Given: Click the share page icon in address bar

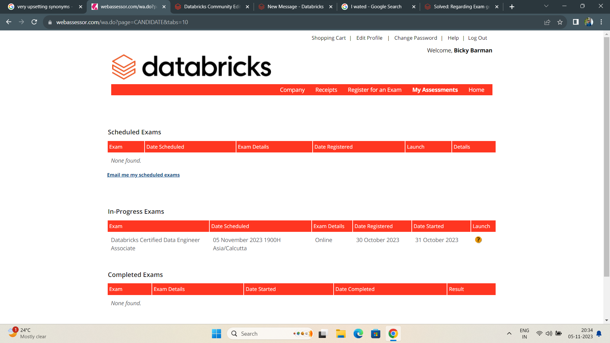Looking at the screenshot, I should [547, 22].
